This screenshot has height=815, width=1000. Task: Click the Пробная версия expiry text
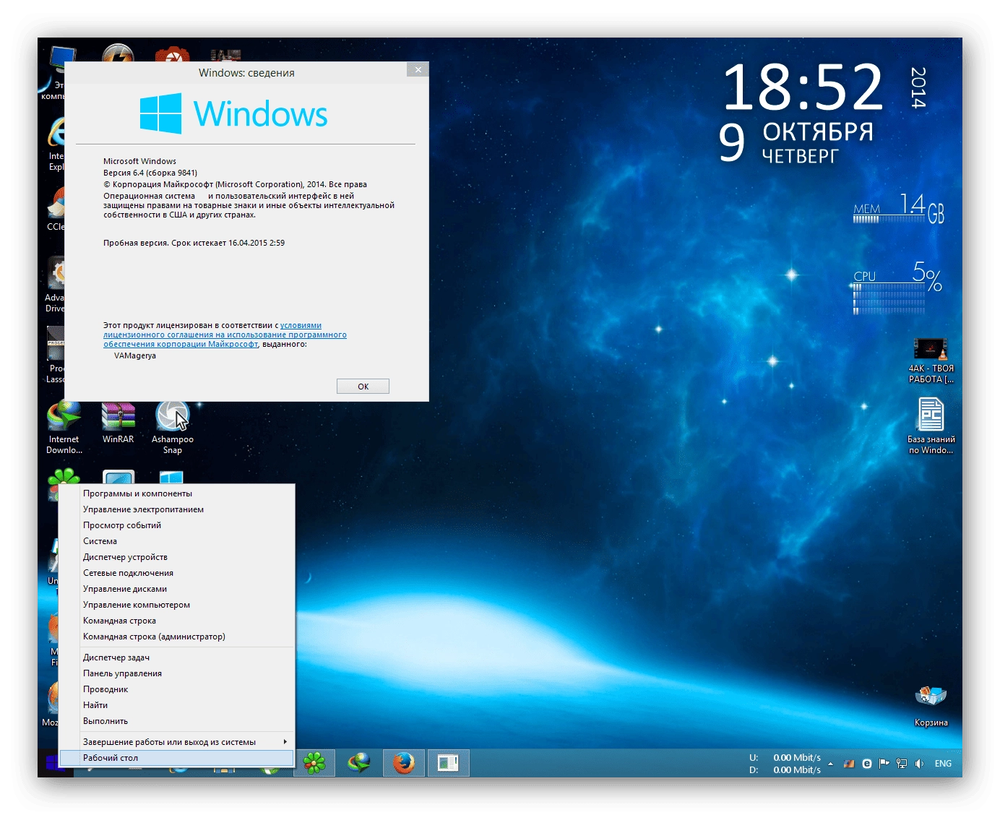tap(194, 243)
